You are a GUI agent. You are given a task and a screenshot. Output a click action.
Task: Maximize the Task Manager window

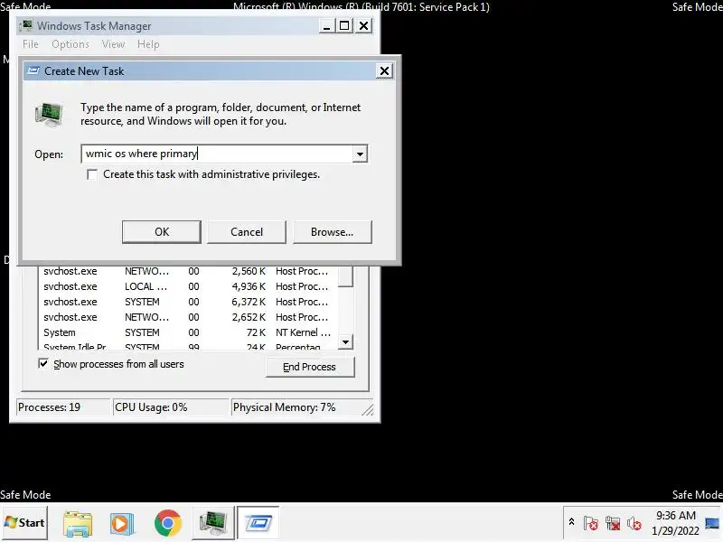coord(344,26)
